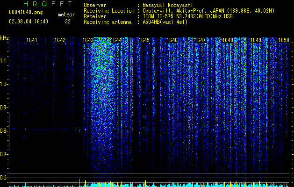Image resolution: width=294 pixels, height=187 pixels.
Task: Select the filename 08041640.png
Action: [26, 13]
